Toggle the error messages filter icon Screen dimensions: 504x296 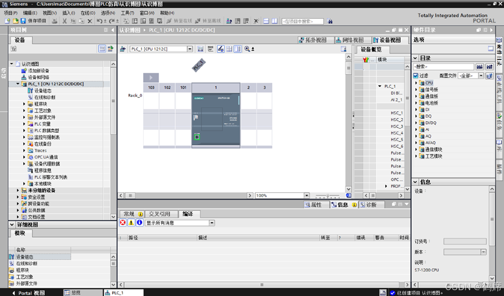[x=123, y=223]
